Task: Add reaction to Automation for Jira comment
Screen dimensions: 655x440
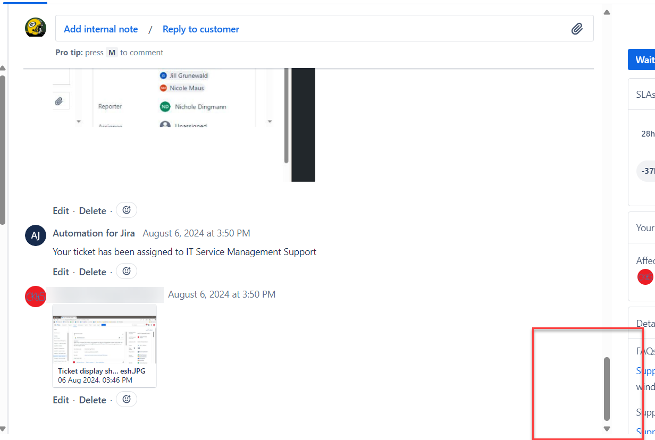Action: pyautogui.click(x=127, y=271)
